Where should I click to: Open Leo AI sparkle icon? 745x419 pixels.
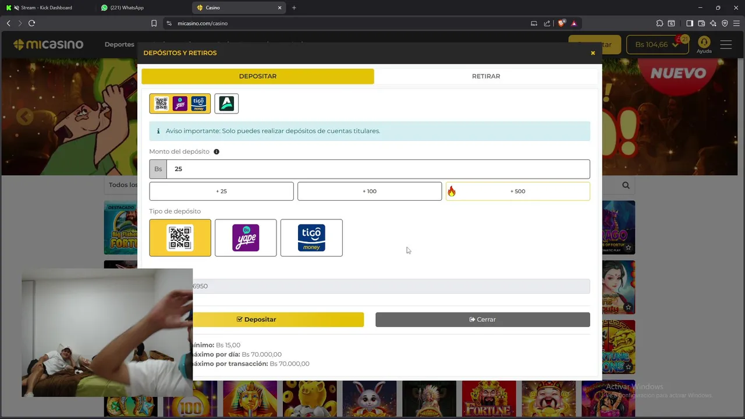(713, 23)
